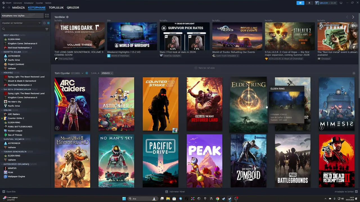Screen dimensions: 360x202
Task: Open advanced filter options beside search
Action: pos(47,29)
